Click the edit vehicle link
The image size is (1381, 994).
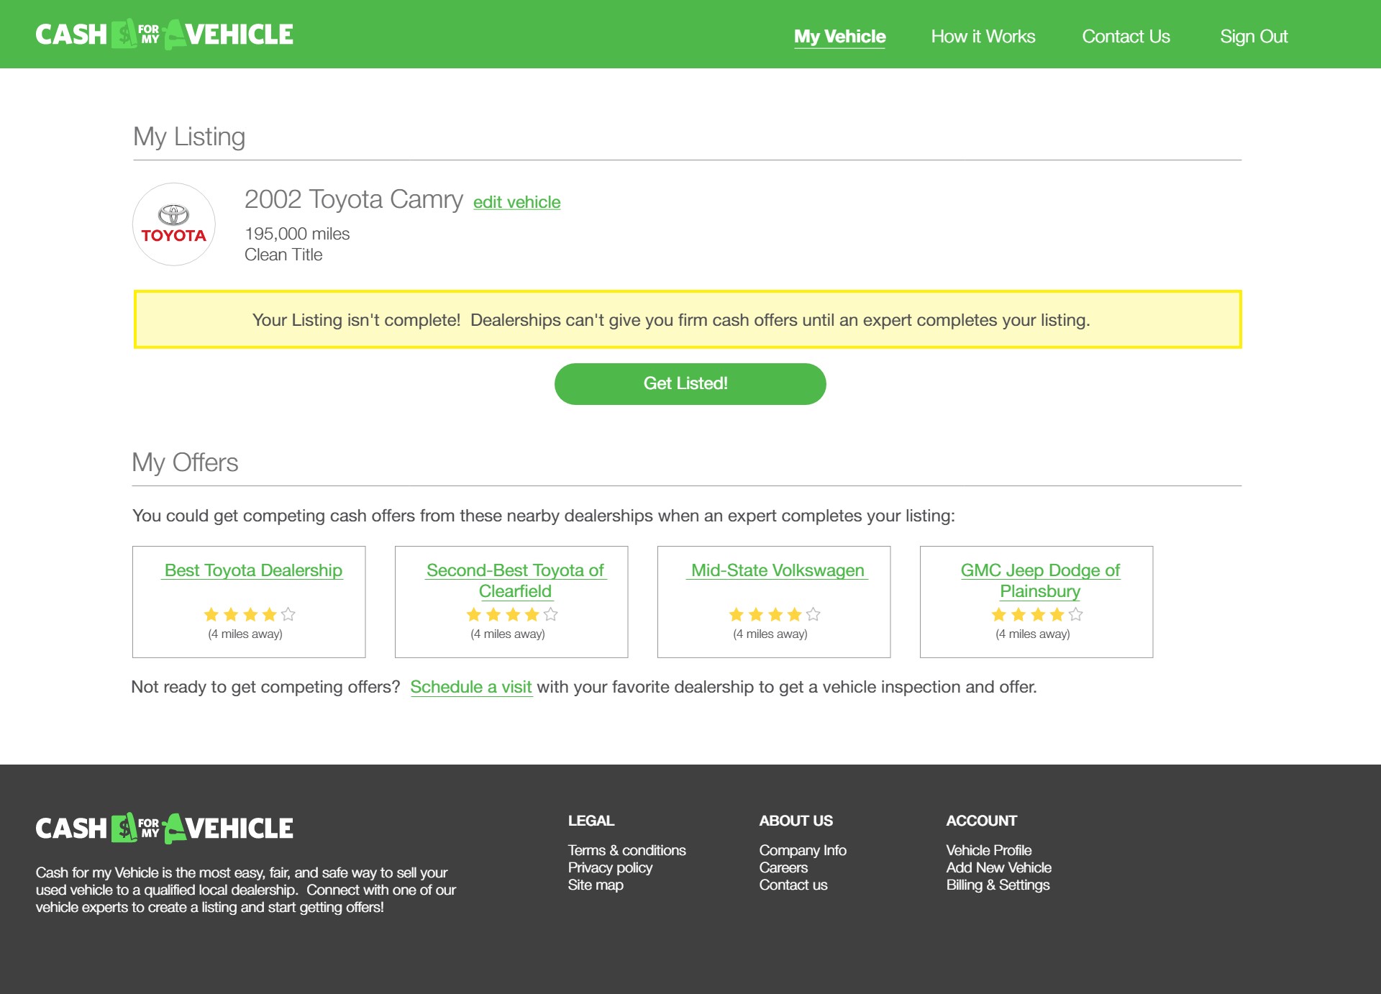tap(516, 202)
